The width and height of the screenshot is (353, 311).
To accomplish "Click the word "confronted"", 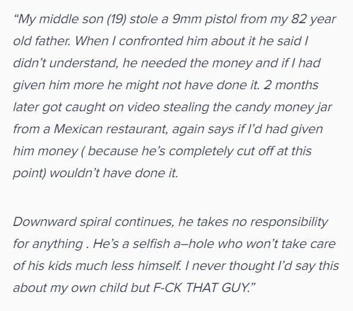I will tap(151, 41).
